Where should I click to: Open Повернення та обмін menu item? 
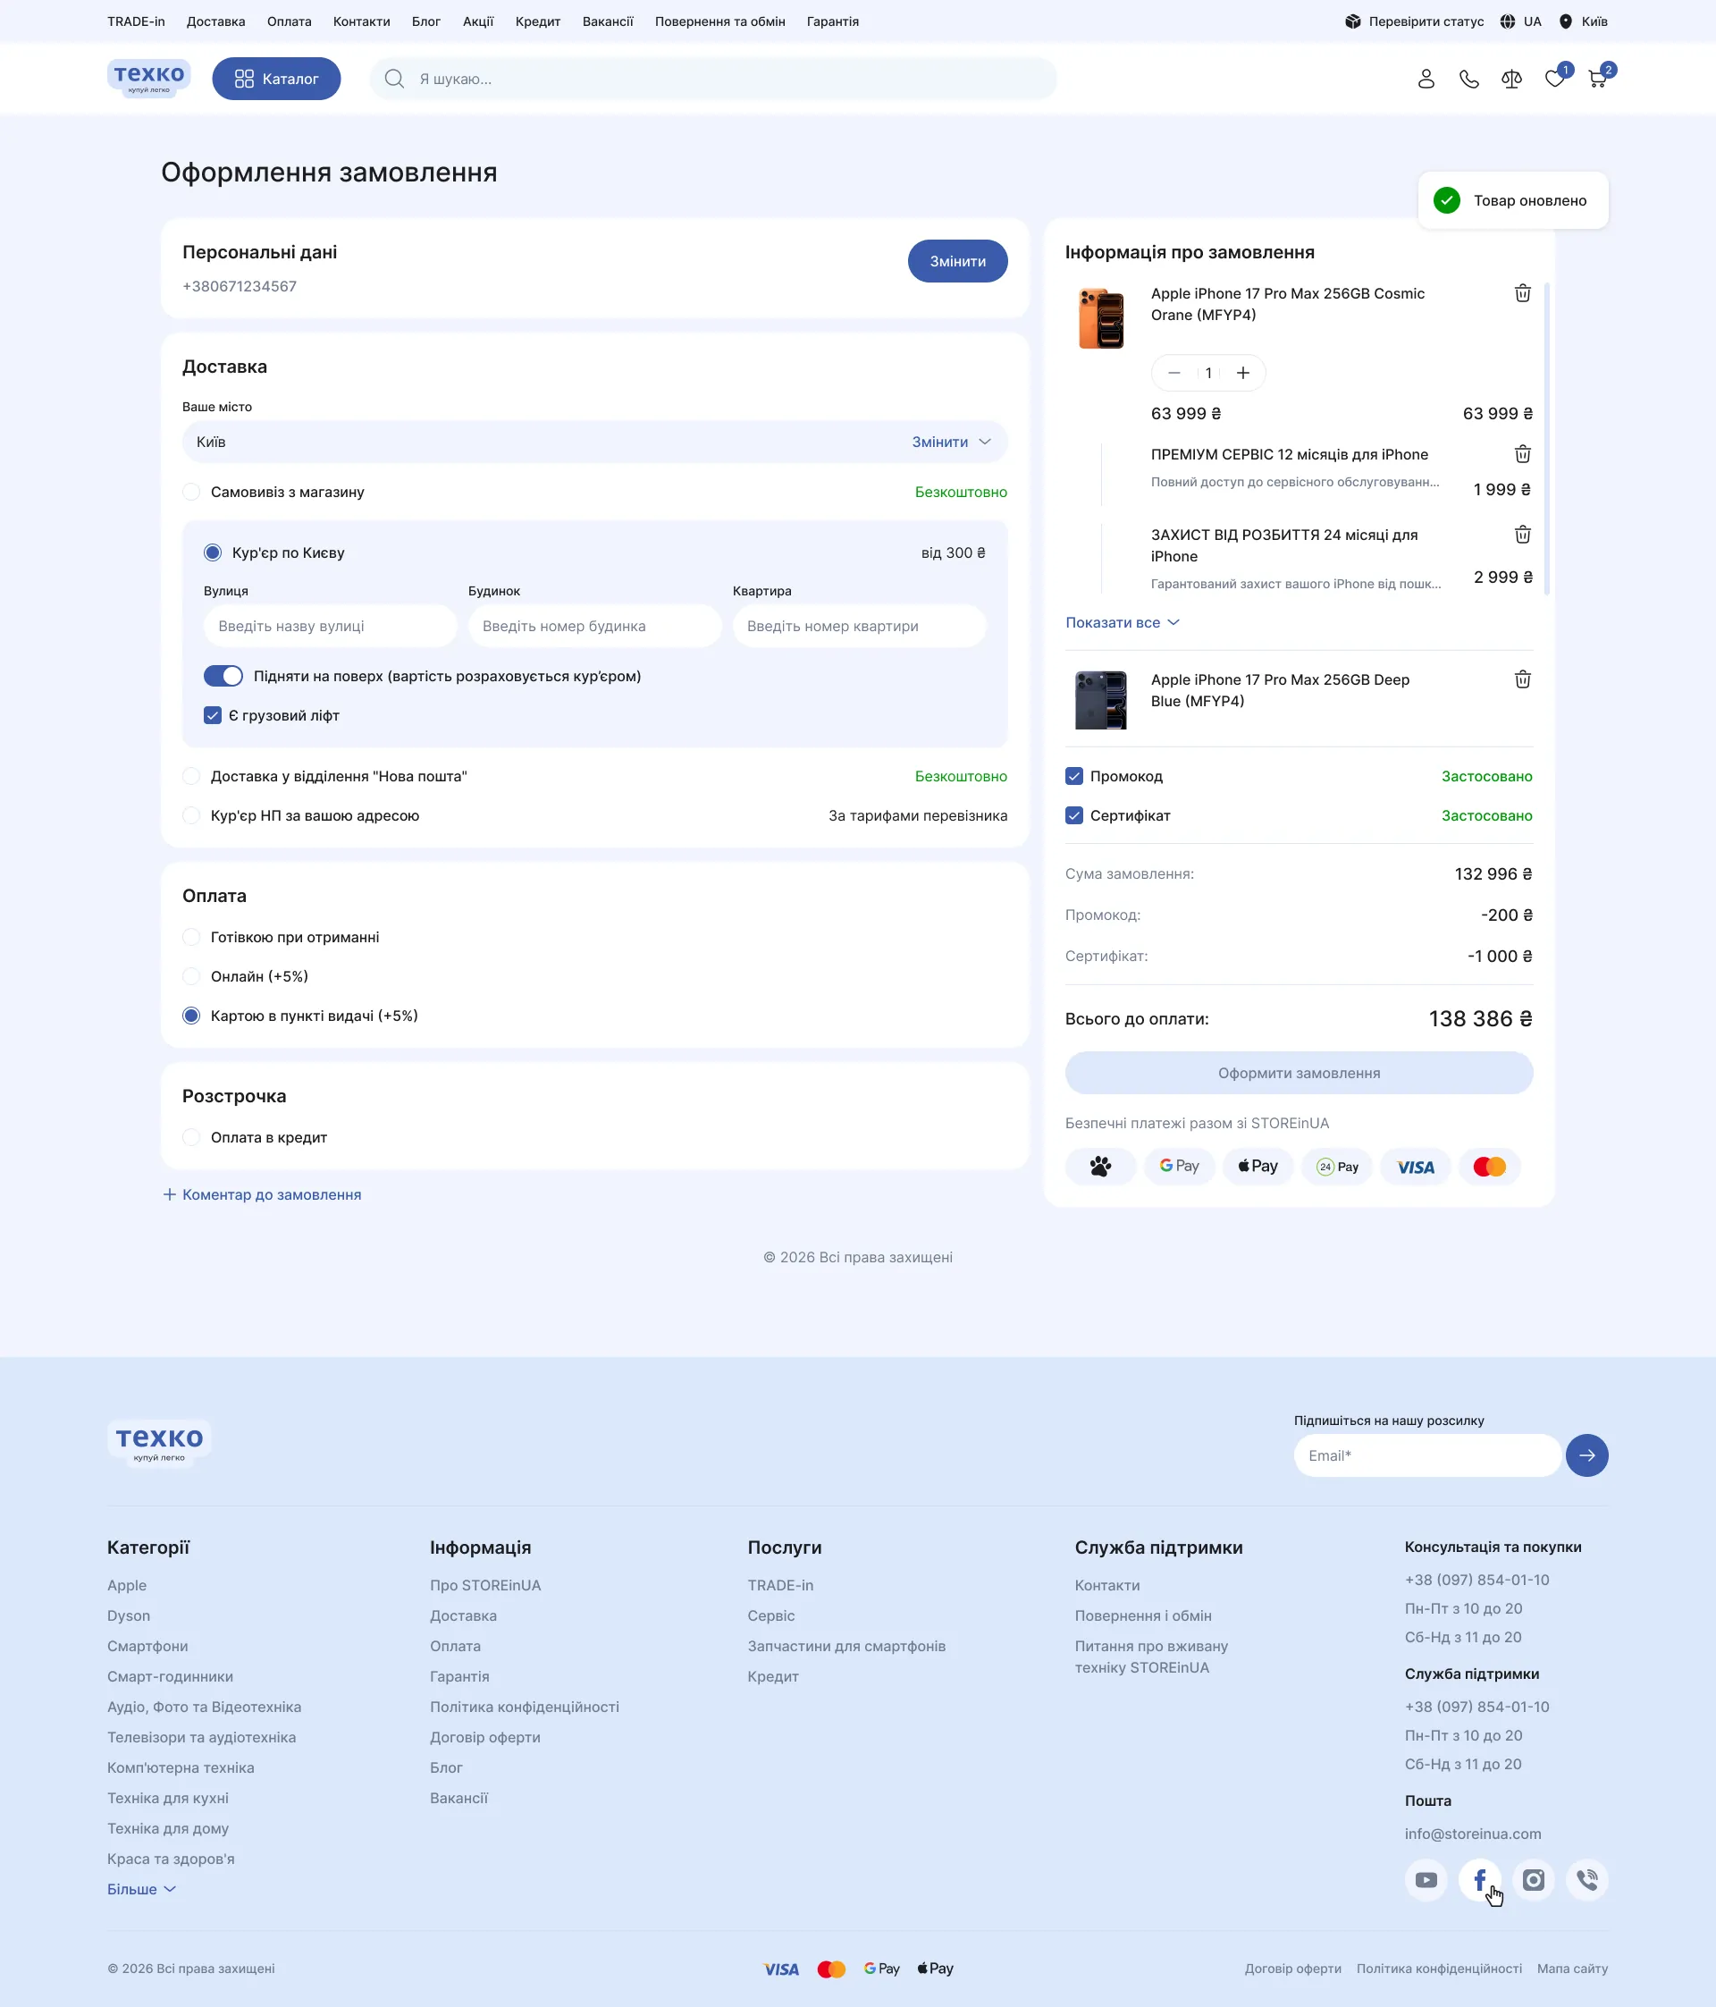[x=719, y=21]
